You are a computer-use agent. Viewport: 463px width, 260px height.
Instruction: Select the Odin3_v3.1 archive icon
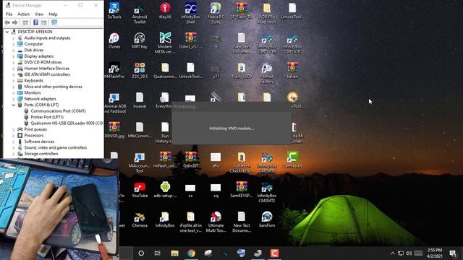click(x=190, y=40)
